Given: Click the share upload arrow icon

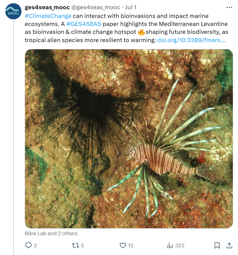Looking at the screenshot, I should click(x=229, y=245).
